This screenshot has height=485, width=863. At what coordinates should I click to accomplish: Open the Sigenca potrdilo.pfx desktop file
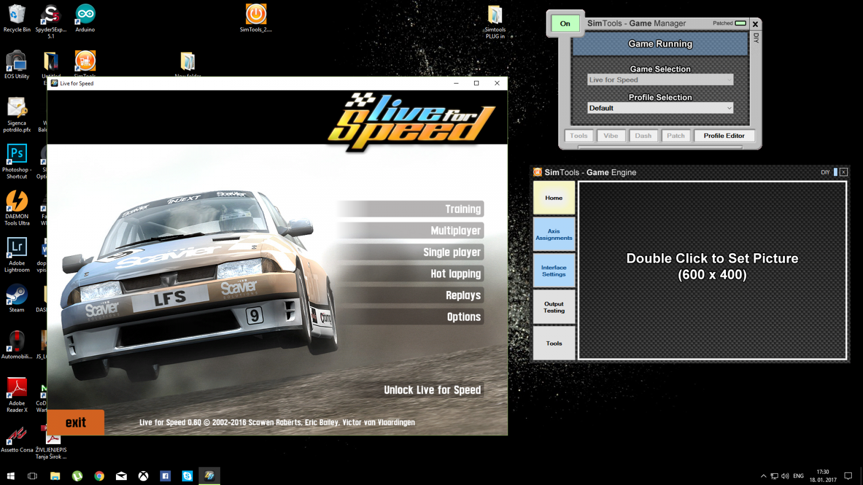pos(17,115)
